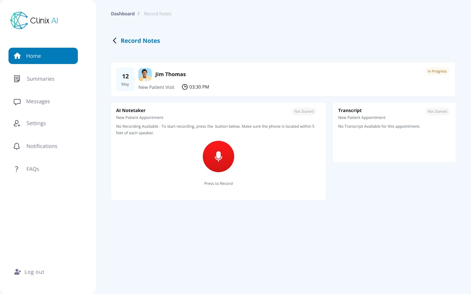Image resolution: width=471 pixels, height=294 pixels.
Task: Click the FAQs question mark icon
Action: pyautogui.click(x=17, y=169)
